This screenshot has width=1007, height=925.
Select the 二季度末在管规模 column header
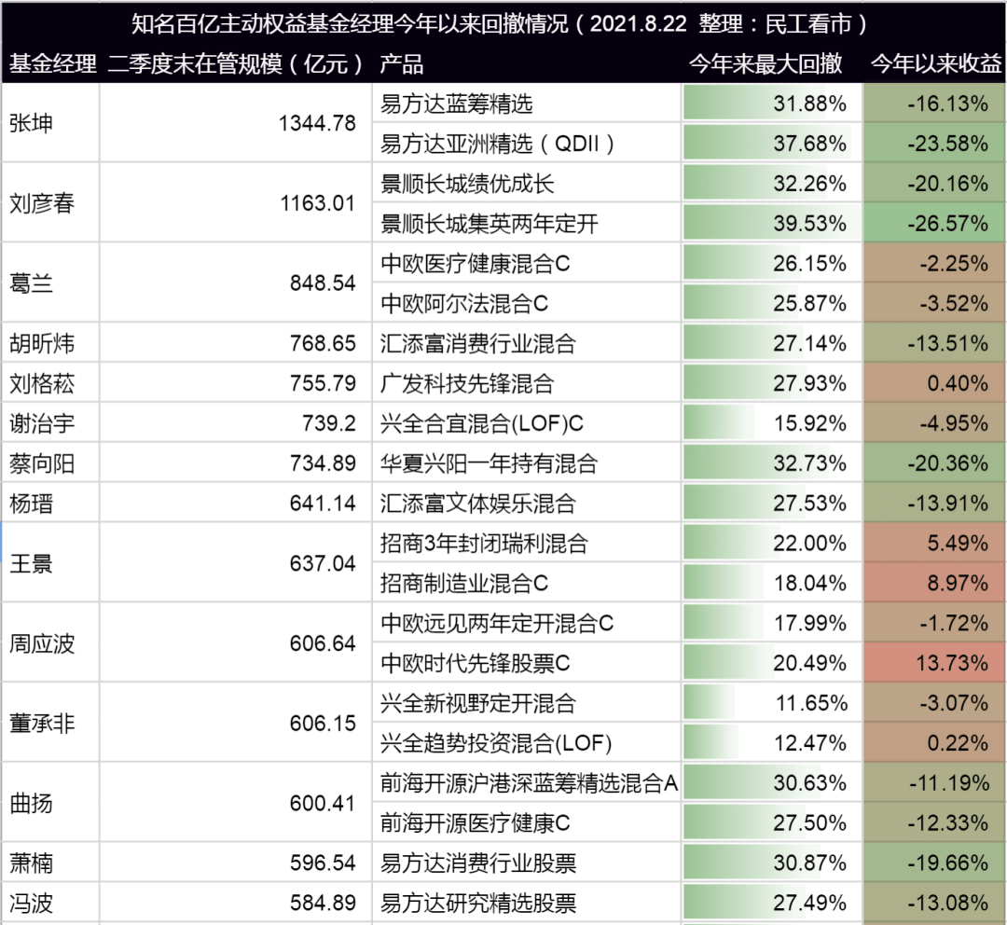coord(236,63)
